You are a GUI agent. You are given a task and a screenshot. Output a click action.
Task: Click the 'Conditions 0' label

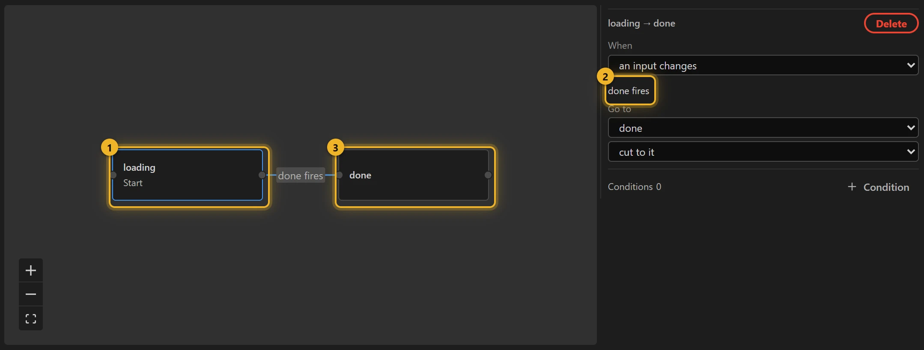[x=635, y=187]
